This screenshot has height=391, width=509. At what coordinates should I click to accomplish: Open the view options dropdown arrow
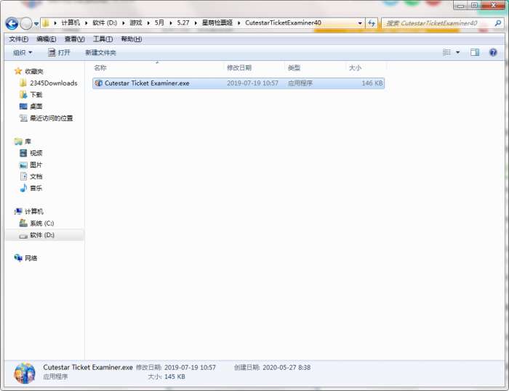pyautogui.click(x=457, y=52)
